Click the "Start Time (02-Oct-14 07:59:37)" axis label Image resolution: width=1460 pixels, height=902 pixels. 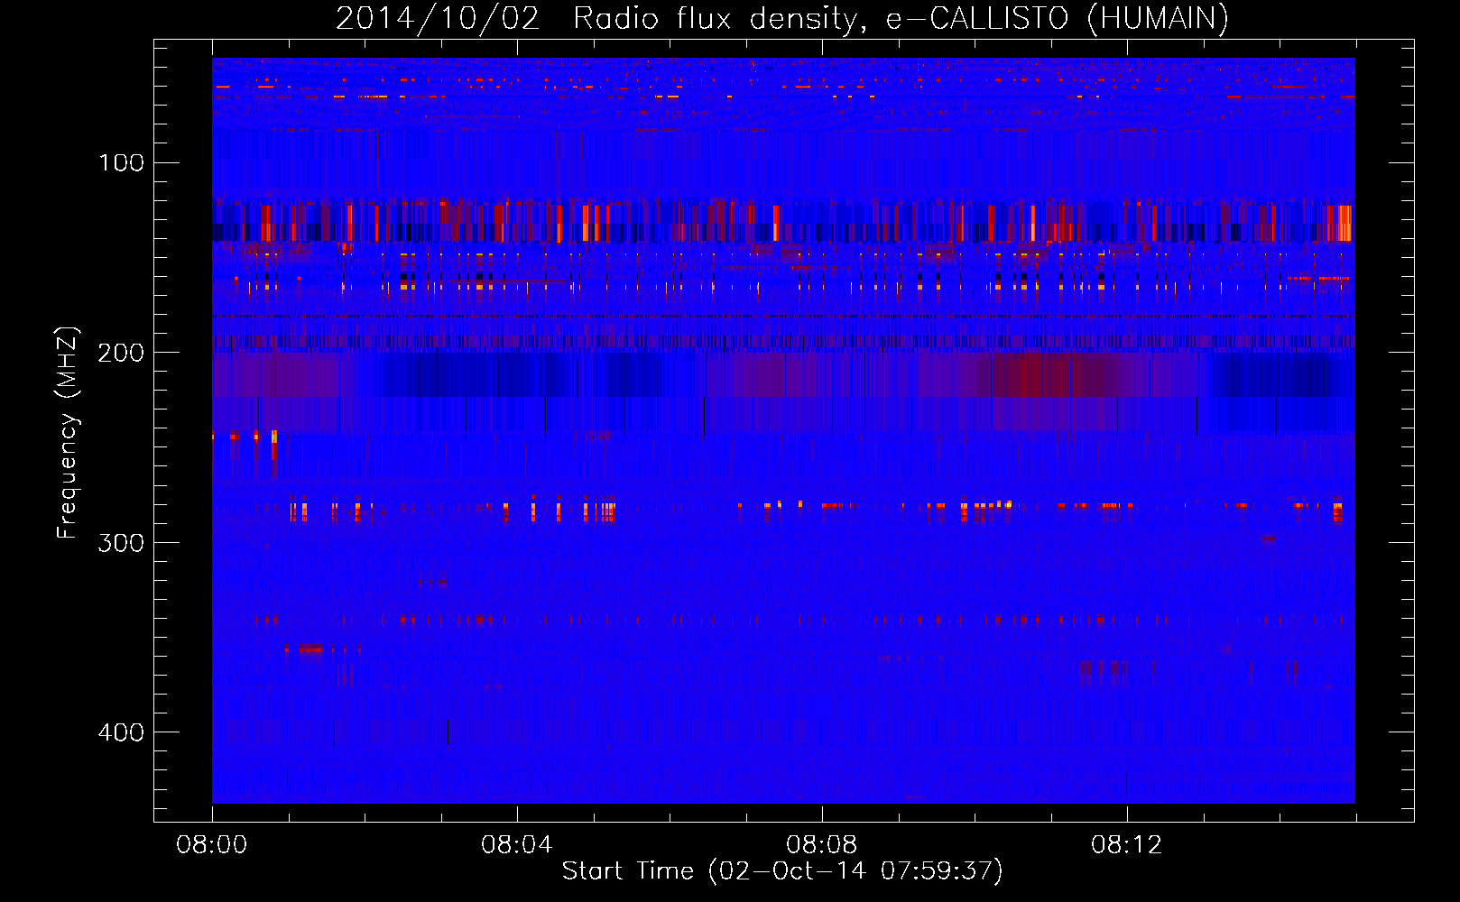point(782,870)
